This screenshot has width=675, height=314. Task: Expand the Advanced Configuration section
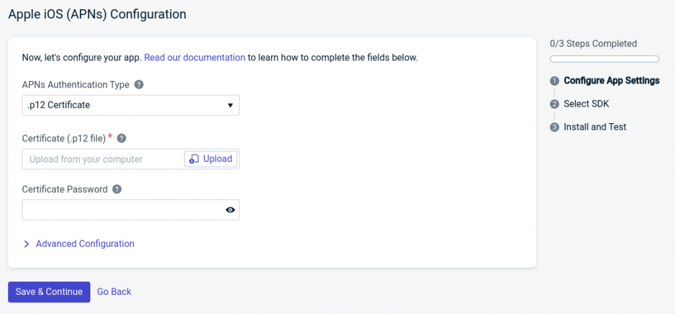85,244
